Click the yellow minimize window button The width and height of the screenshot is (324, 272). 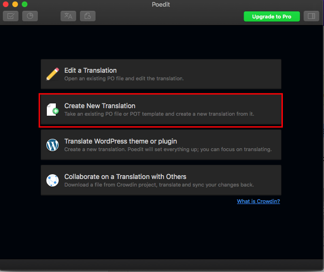tap(15, 4)
